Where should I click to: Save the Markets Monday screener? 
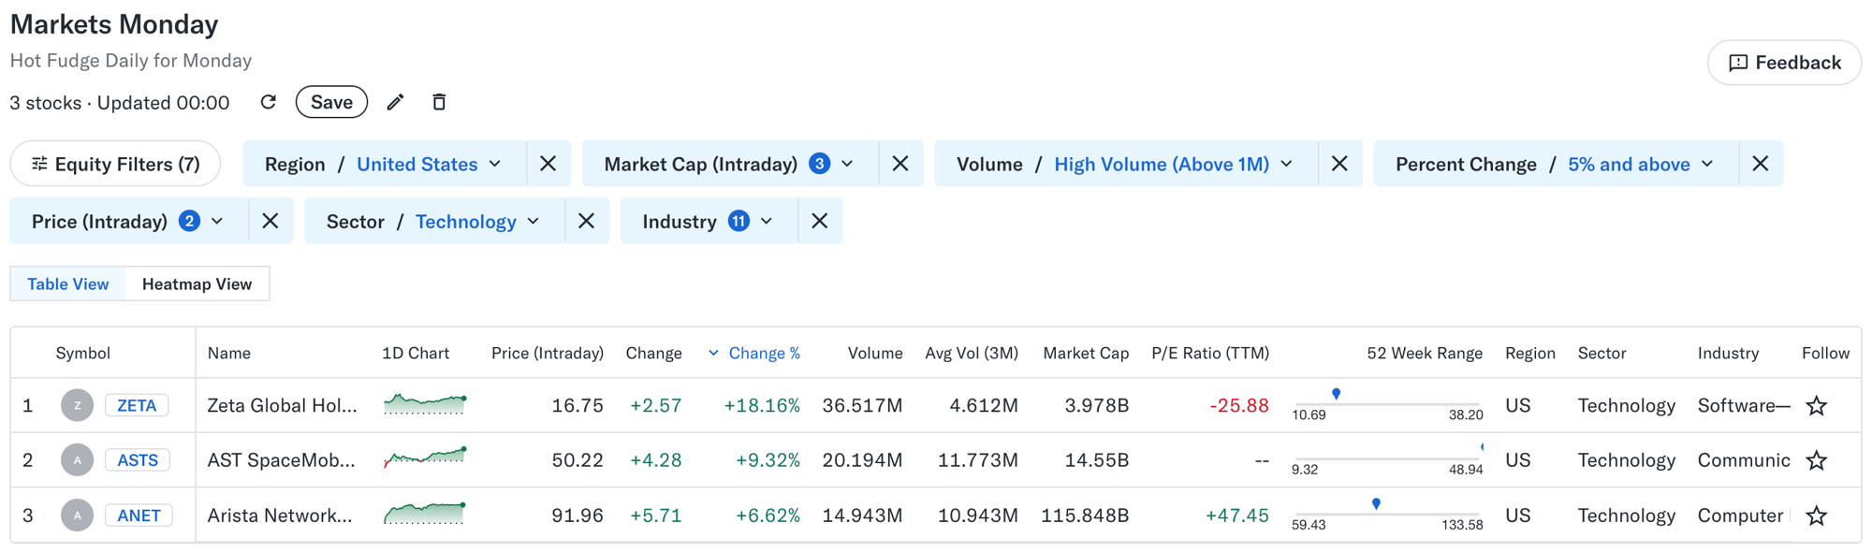[331, 102]
